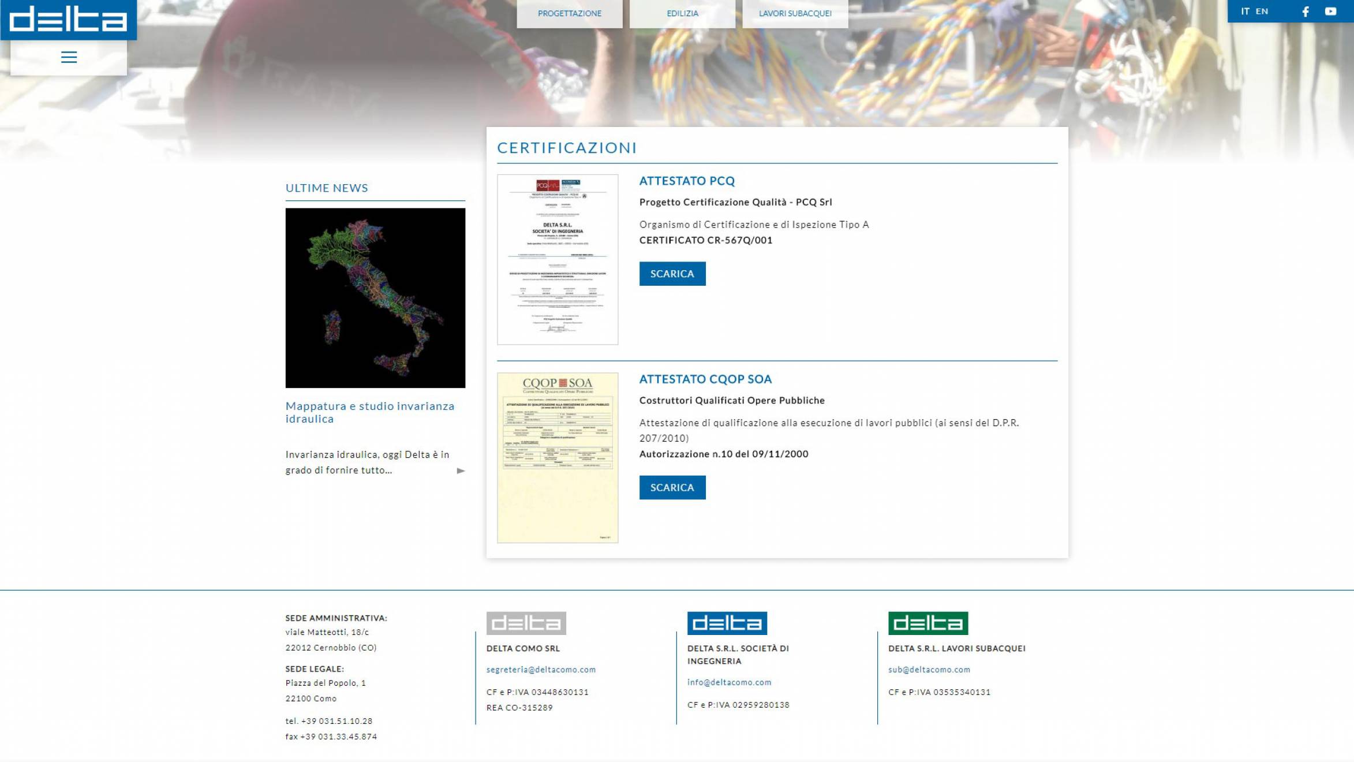Click the arrow next to the news excerpt

[461, 471]
